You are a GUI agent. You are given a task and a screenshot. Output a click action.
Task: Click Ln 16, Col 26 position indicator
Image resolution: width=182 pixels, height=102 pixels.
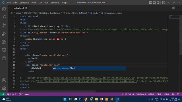coord(128,94)
